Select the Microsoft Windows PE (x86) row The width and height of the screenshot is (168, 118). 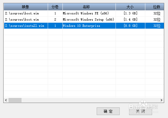(x=84, y=13)
